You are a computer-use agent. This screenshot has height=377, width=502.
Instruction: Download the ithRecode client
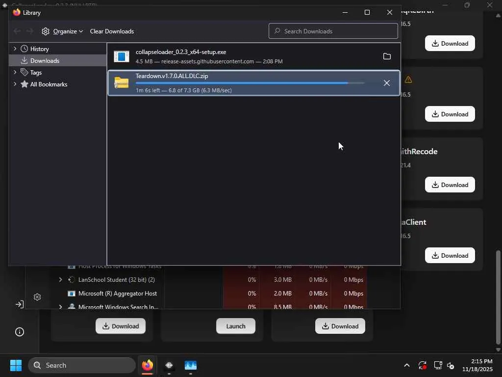coord(450,185)
